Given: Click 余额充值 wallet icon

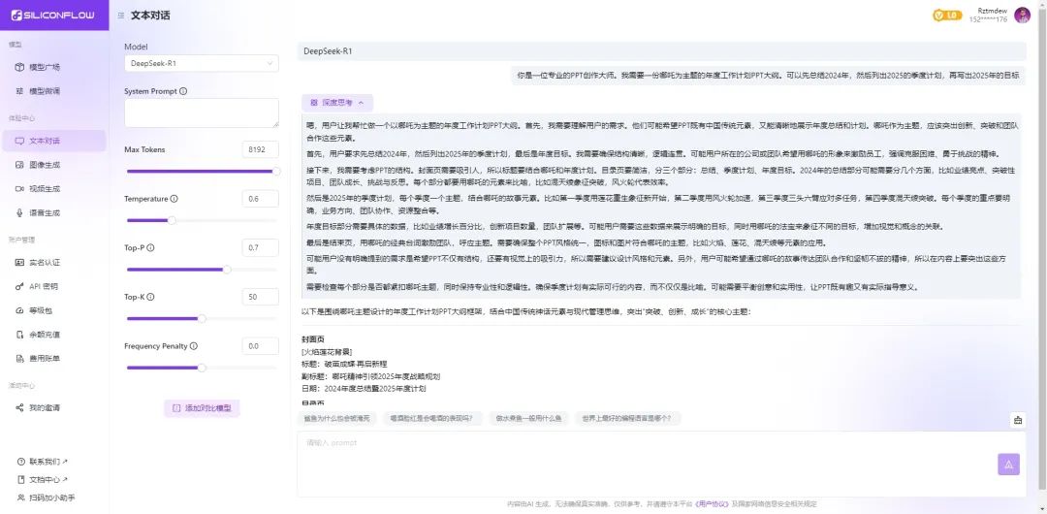Looking at the screenshot, I should [x=19, y=335].
